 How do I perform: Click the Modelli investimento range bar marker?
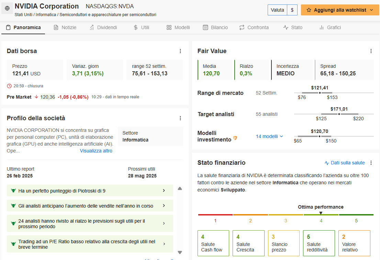point(320,136)
